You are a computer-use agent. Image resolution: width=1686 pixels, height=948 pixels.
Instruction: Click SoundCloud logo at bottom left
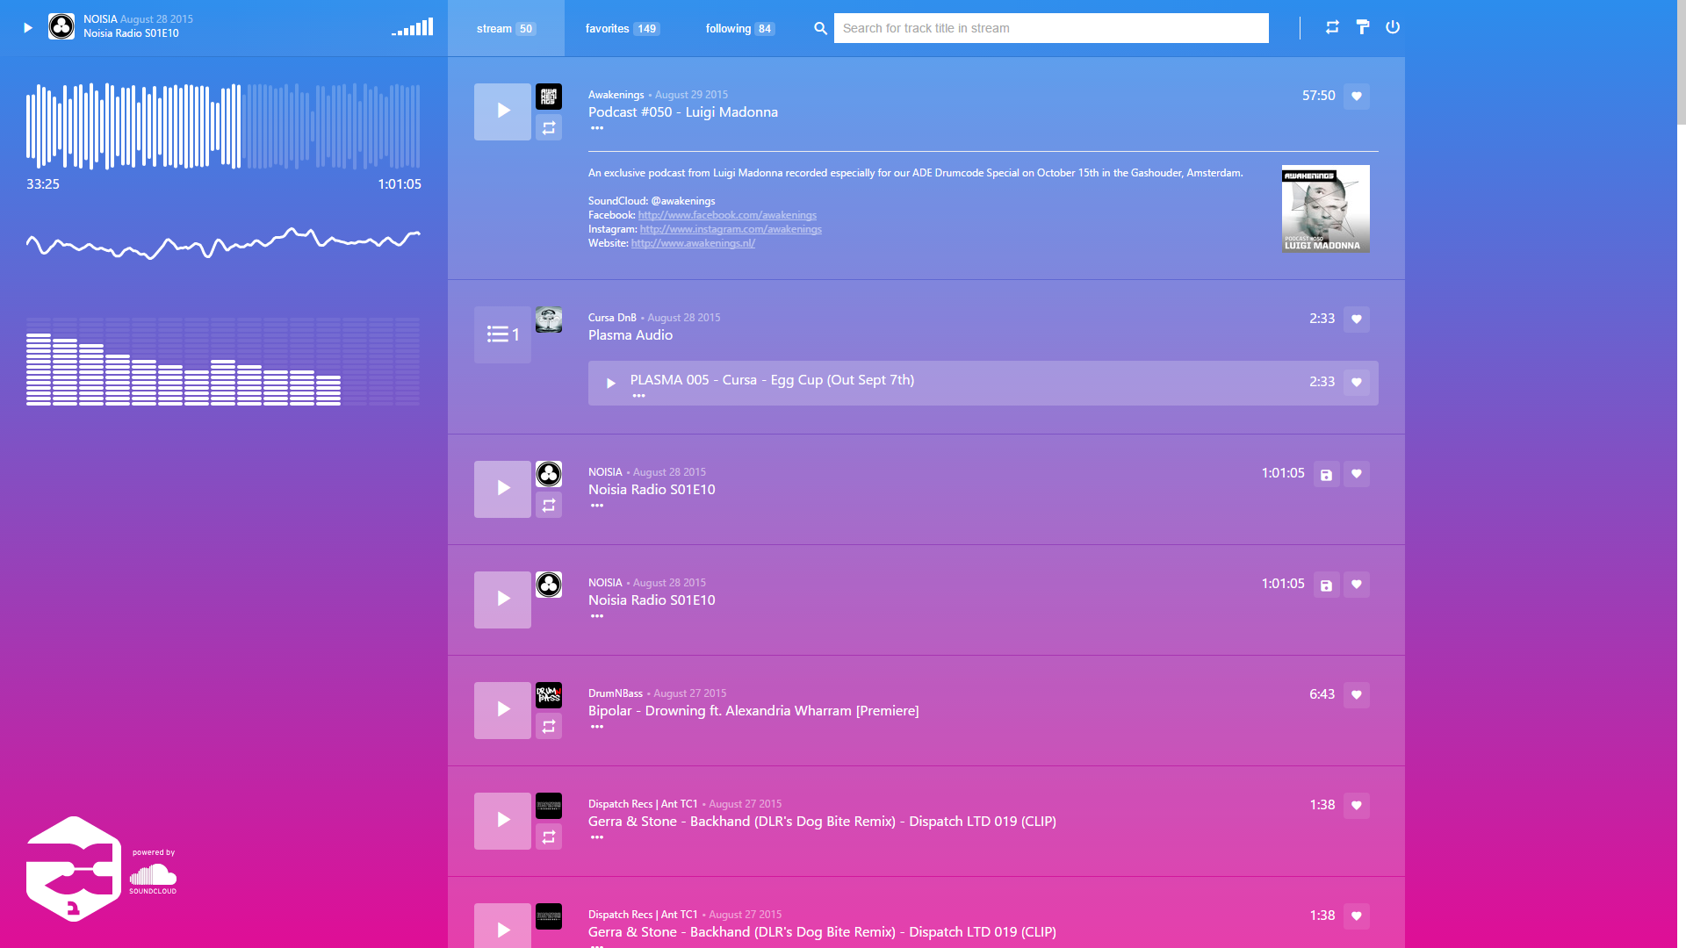click(x=153, y=877)
